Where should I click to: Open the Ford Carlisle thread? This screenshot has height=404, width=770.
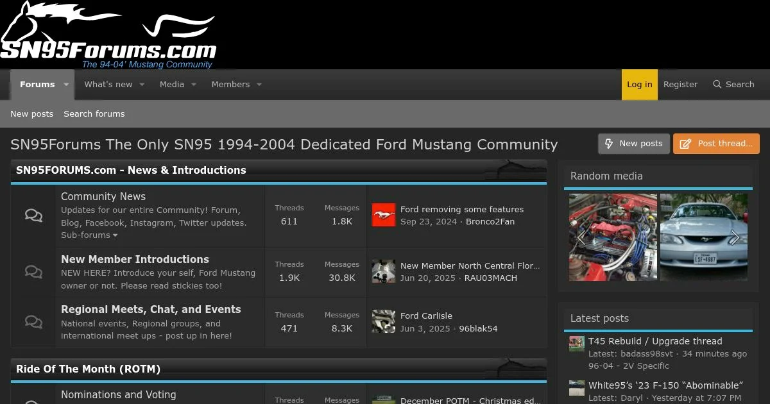(x=426, y=316)
